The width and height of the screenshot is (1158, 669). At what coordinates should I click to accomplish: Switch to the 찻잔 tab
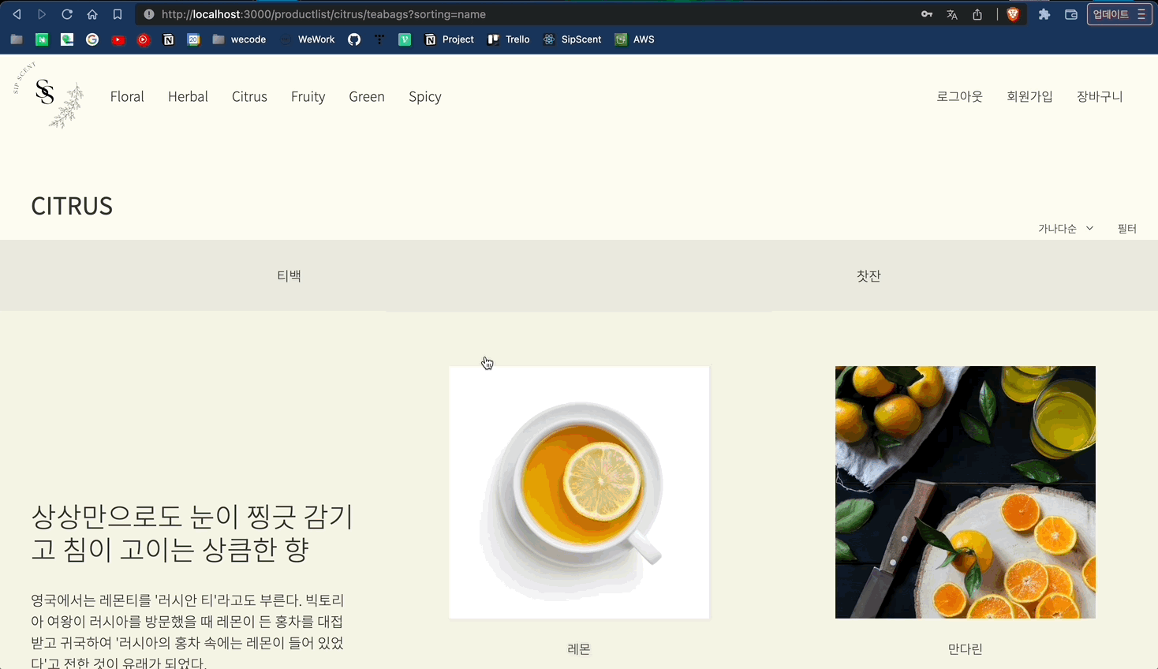[868, 275]
